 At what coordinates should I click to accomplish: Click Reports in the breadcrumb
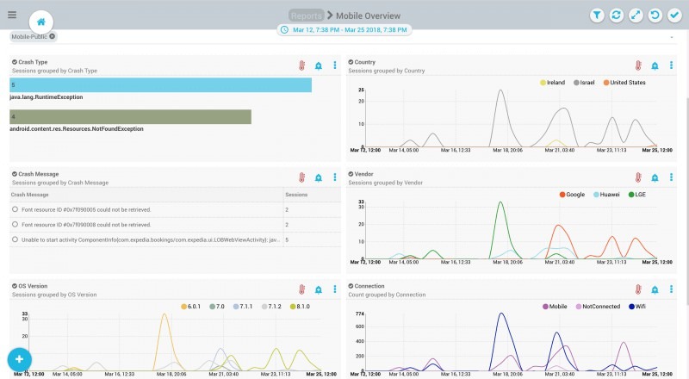pyautogui.click(x=306, y=16)
